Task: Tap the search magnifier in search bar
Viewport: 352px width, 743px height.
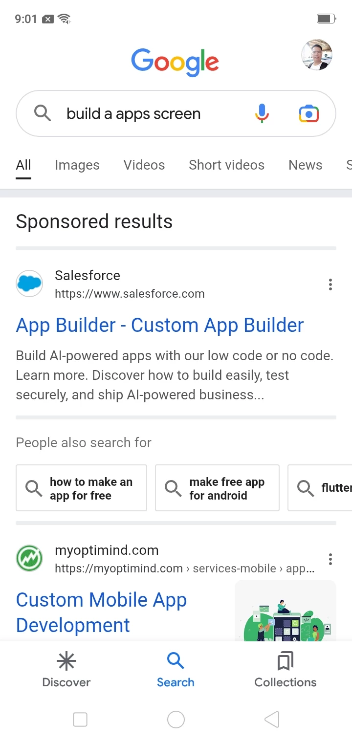Action: 43,113
